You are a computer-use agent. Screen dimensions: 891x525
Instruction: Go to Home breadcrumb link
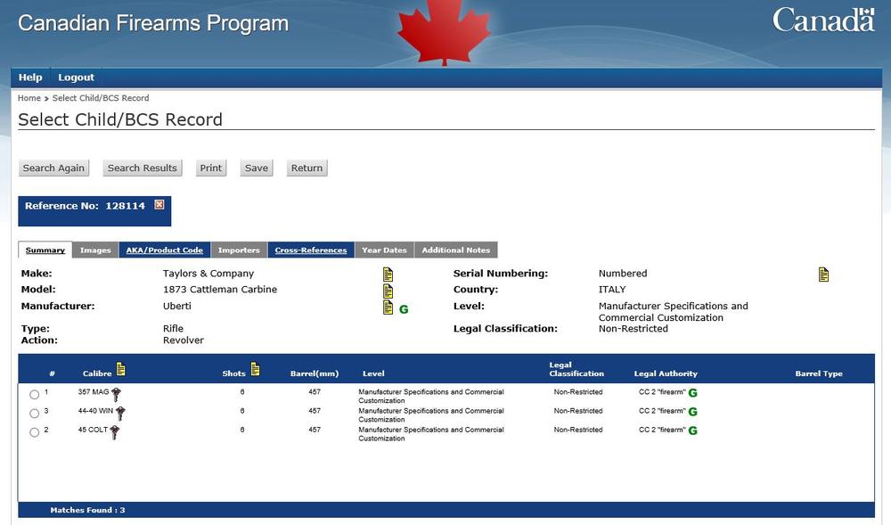(29, 98)
